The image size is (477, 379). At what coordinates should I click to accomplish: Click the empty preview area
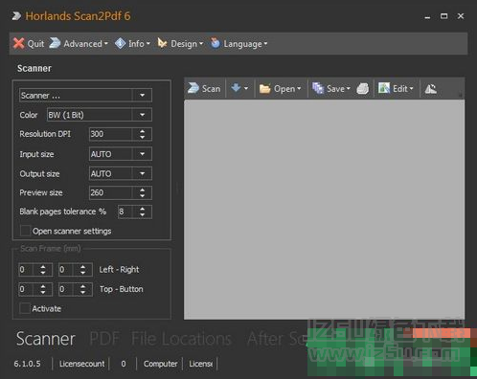tap(324, 210)
